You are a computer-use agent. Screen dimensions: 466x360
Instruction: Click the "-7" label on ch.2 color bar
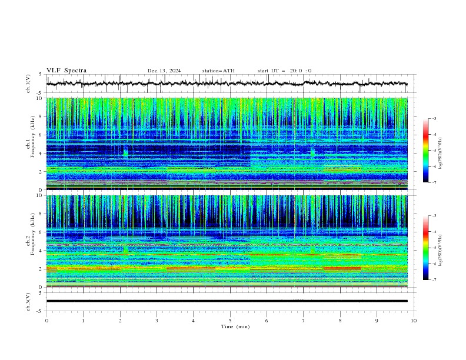point(434,279)
